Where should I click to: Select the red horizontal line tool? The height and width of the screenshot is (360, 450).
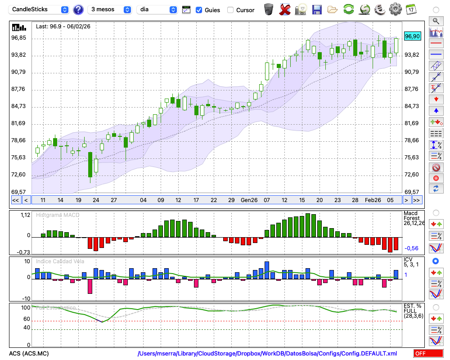click(436, 43)
